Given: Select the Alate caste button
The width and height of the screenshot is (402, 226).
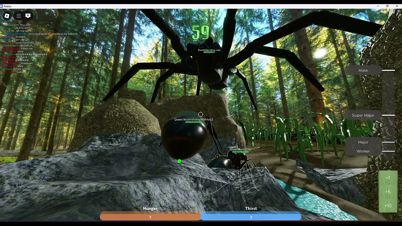Looking at the screenshot, I should (x=363, y=70).
